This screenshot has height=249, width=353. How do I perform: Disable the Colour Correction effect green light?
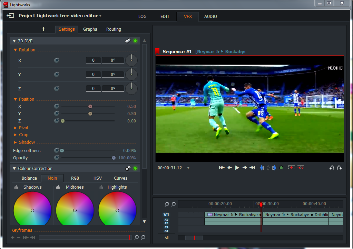tap(135, 168)
